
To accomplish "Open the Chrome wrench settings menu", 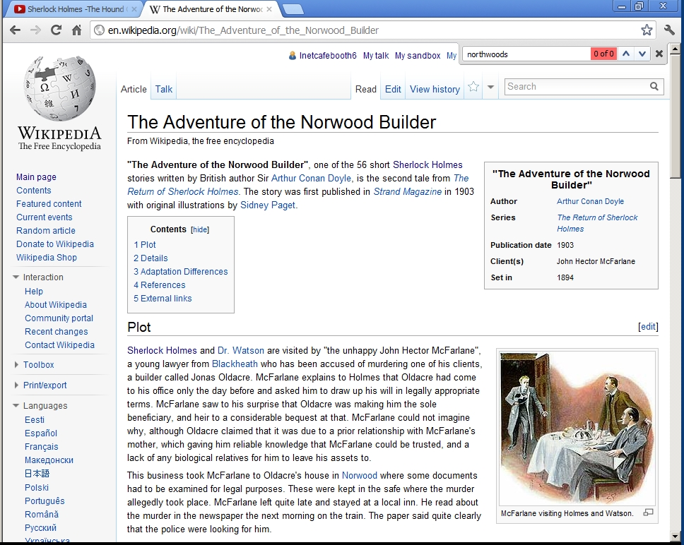I will (x=669, y=30).
